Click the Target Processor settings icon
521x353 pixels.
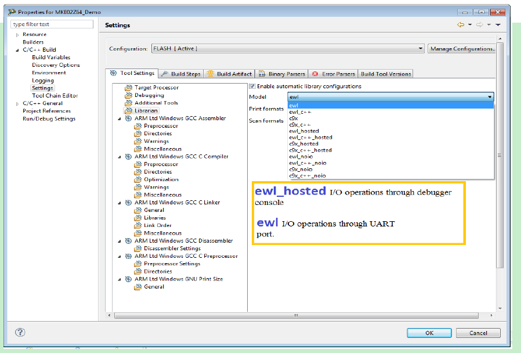pyautogui.click(x=128, y=88)
